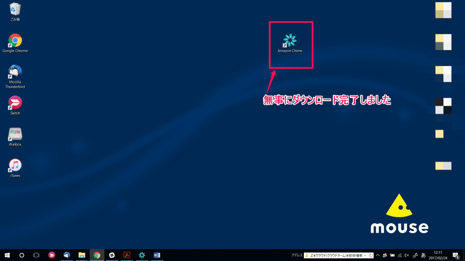Screen dimensions: 465x261
Task: Select the iFunbox desktop shortcut
Action: tap(15, 136)
